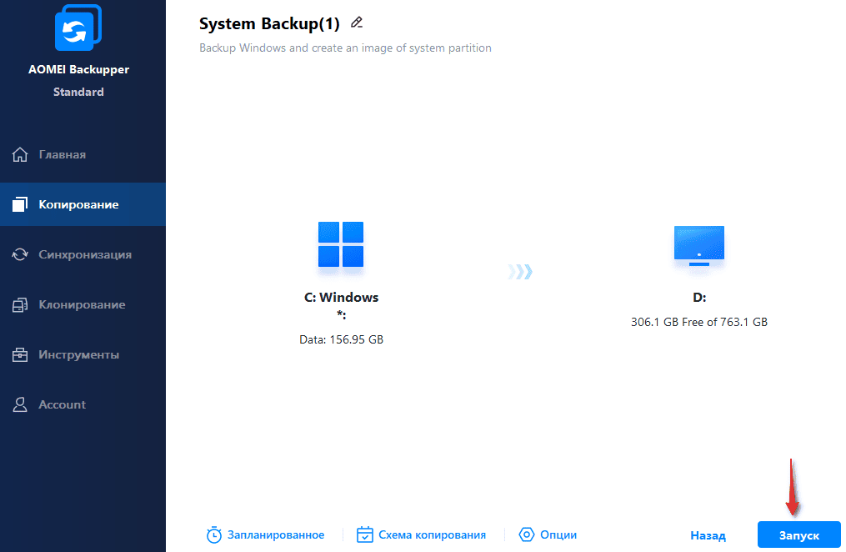Screen dimensions: 846x552
Task: Click the Синхронизация sync arrows icon
Action: click(20, 254)
